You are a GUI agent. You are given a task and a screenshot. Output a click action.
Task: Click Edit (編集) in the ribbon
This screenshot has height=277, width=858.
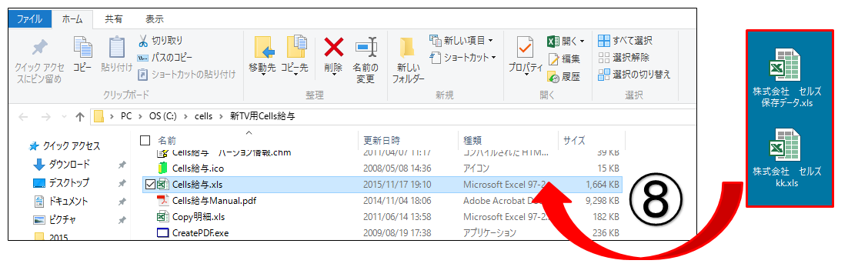(x=563, y=59)
